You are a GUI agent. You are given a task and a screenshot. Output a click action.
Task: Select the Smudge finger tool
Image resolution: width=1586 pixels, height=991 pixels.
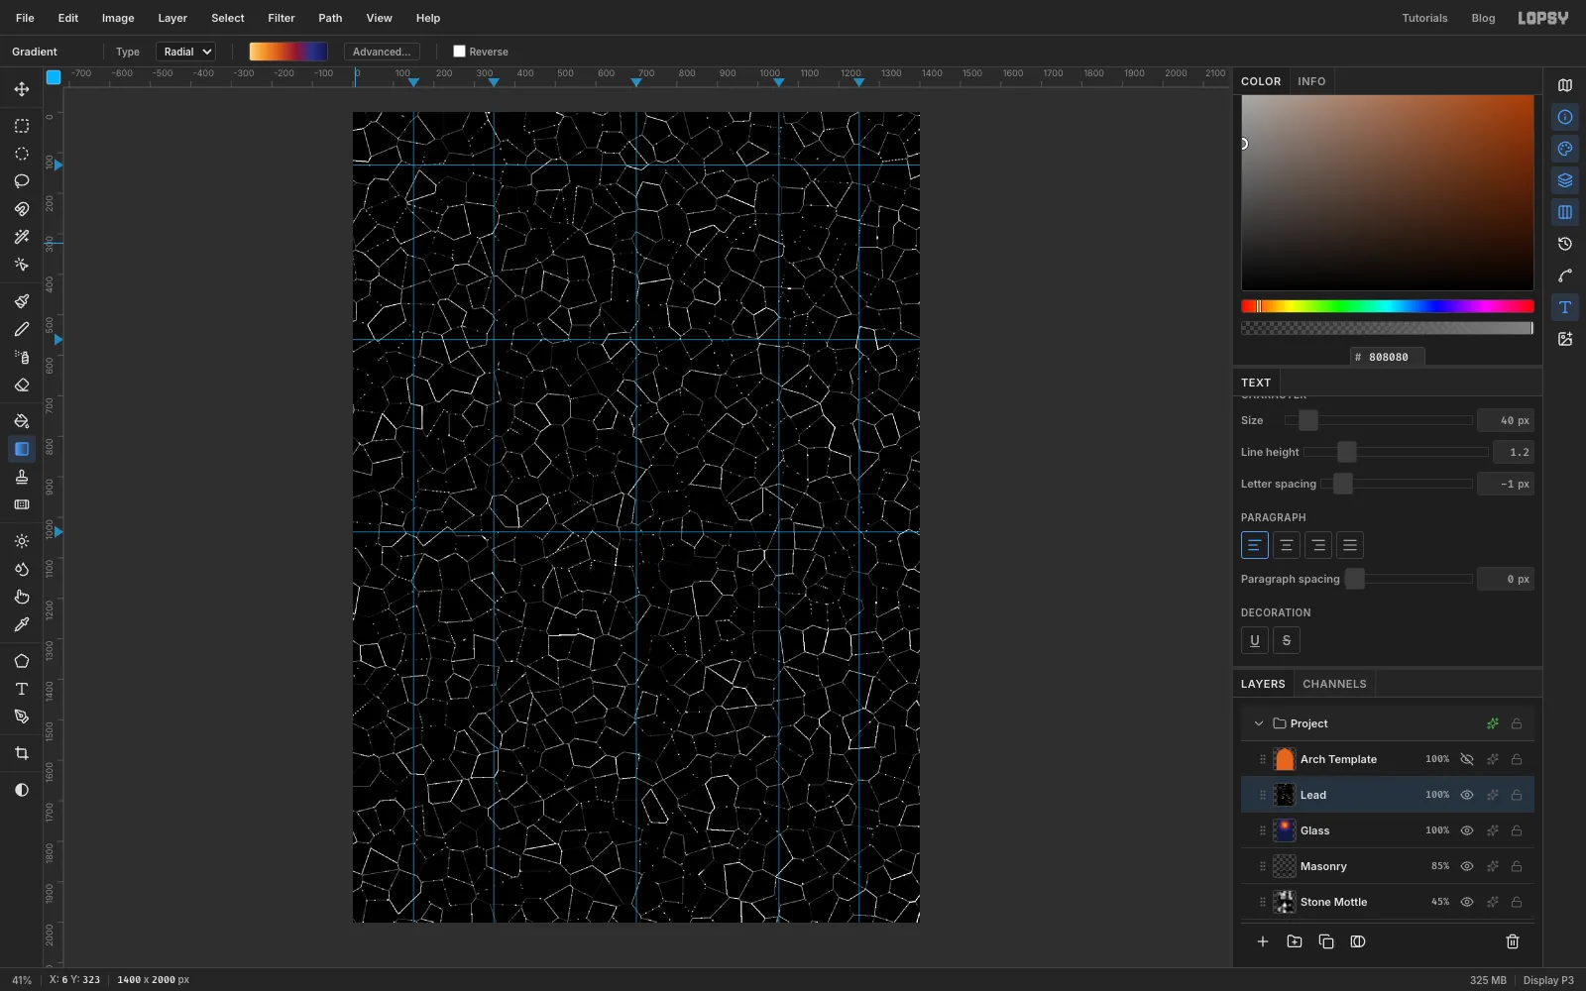(x=21, y=597)
